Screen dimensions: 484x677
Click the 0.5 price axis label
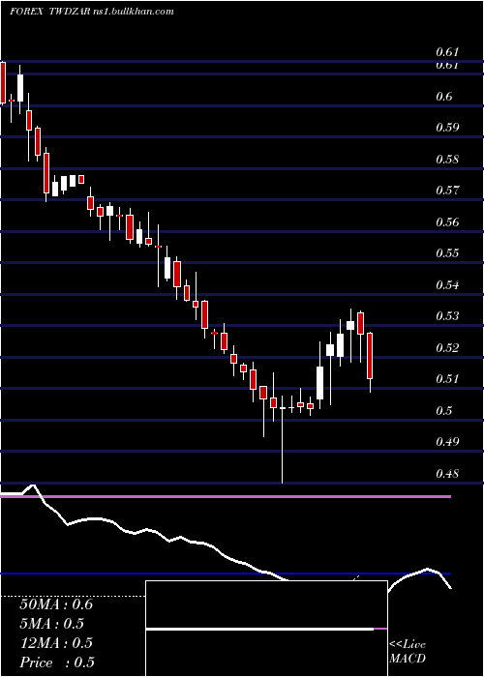click(x=443, y=411)
